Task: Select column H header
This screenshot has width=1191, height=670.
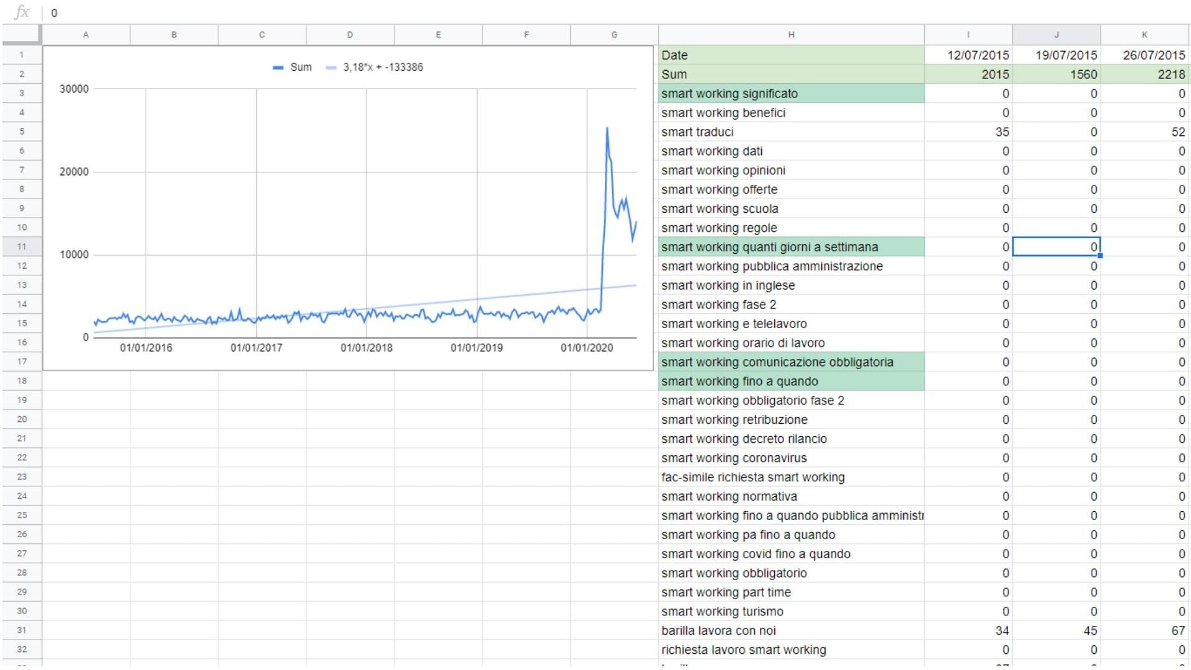Action: [791, 35]
